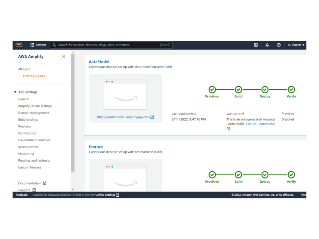Open the datamodel backend link
Image resolution: width=319 pixels, height=239 pixels.
[x=143, y=67]
